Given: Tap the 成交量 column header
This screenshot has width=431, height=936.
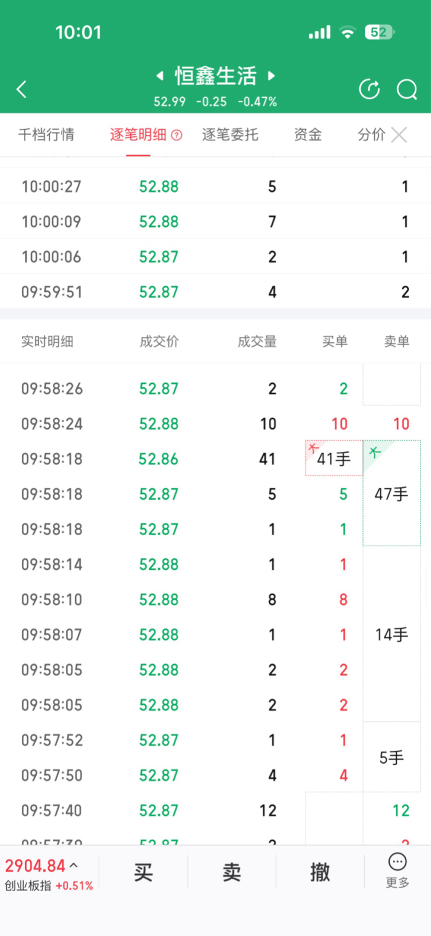Looking at the screenshot, I should (257, 341).
